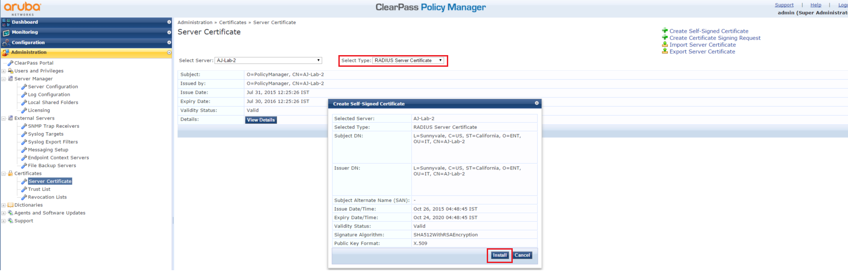Viewport: 848px width, 272px height.
Task: Click the Certificates lock folder icon
Action: pos(10,173)
